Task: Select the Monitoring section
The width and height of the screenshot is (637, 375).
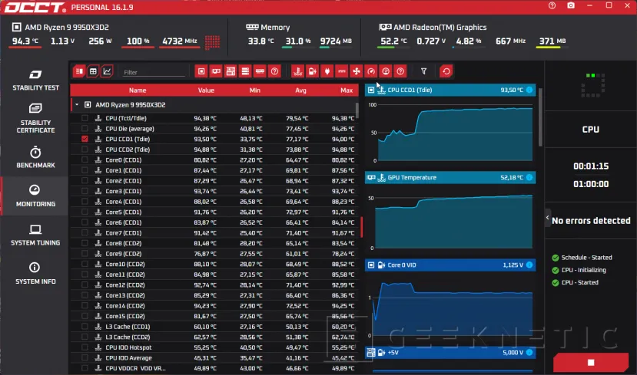Action: tap(35, 196)
